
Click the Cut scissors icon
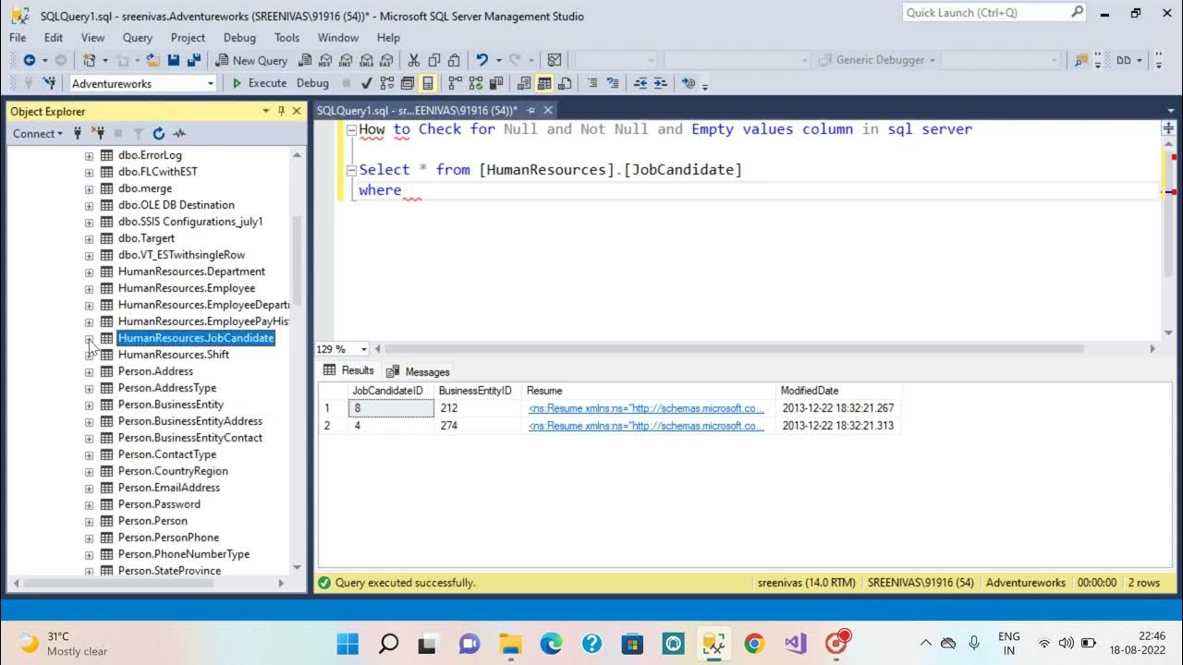[x=413, y=60]
